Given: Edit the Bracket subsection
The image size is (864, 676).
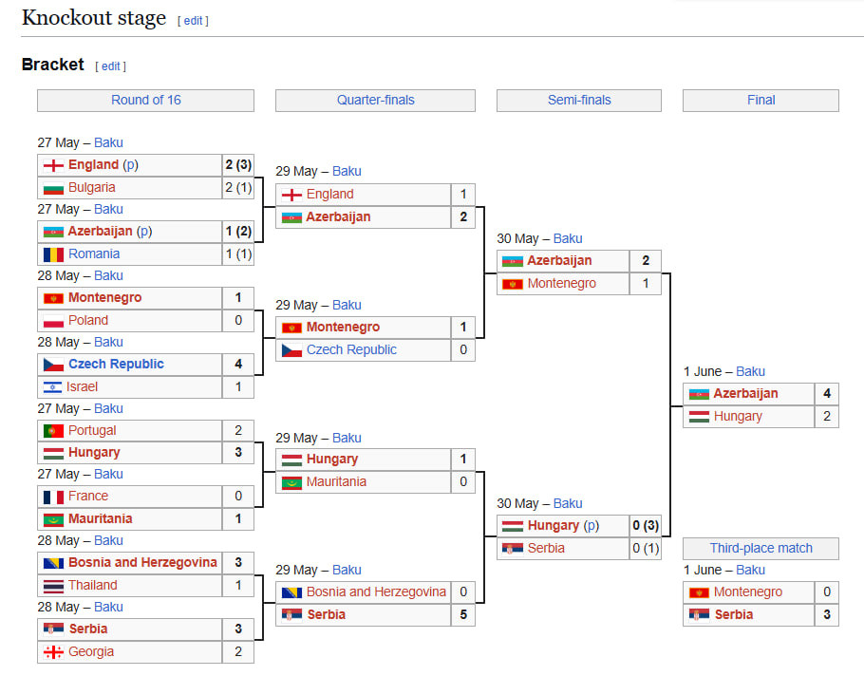Looking at the screenshot, I should coord(111,66).
